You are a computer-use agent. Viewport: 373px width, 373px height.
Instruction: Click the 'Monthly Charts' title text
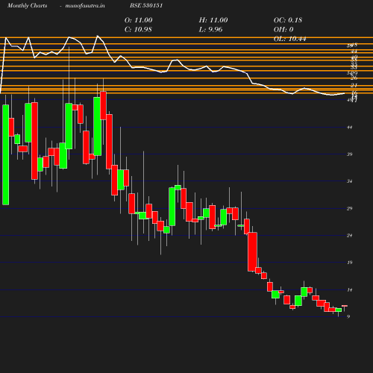point(27,5)
